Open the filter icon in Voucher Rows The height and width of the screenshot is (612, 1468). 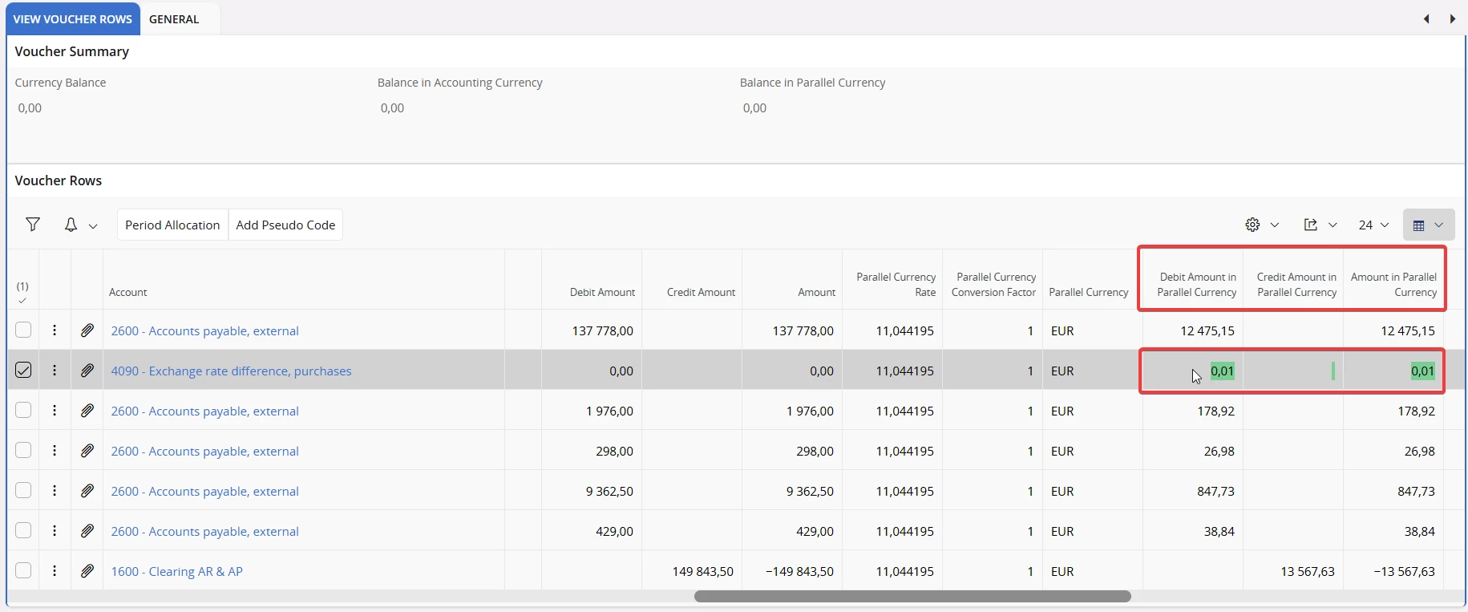click(x=33, y=225)
